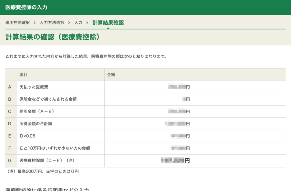Viewport: 291px width, 191px height.
Task: Click the amount in 所得金額の合計額 row
Action: (177, 124)
